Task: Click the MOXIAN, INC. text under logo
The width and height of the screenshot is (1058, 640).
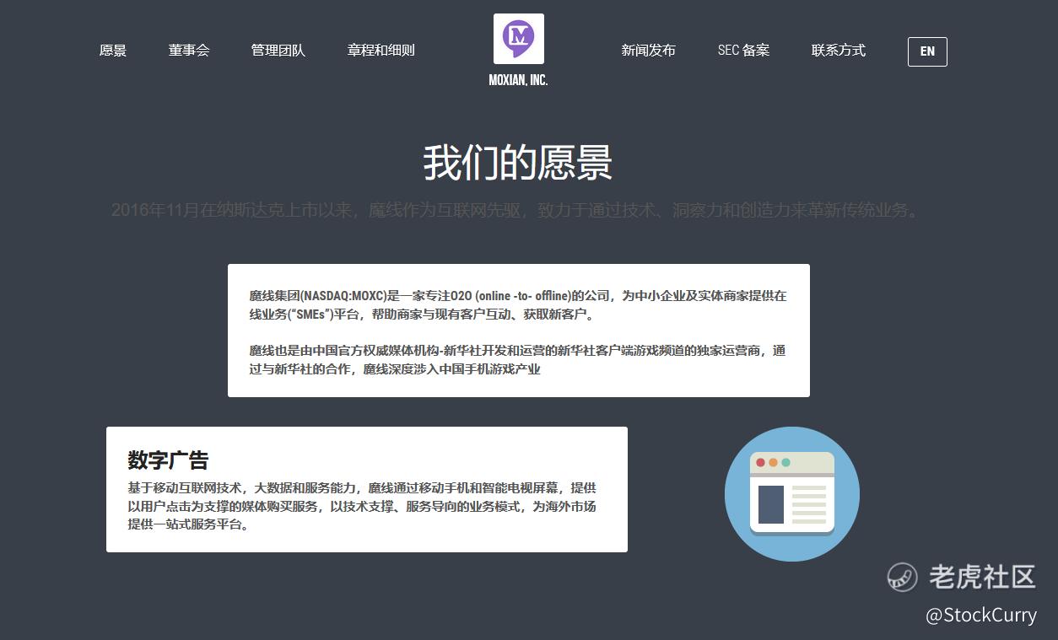Action: [x=518, y=81]
